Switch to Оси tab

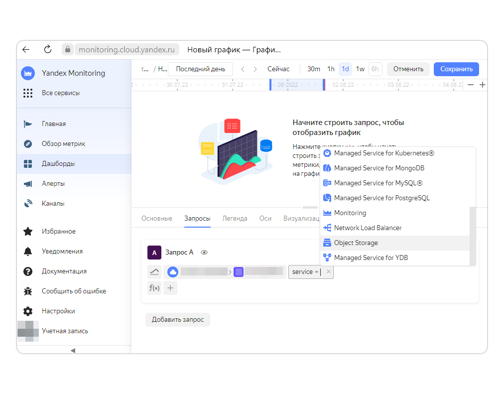[265, 219]
